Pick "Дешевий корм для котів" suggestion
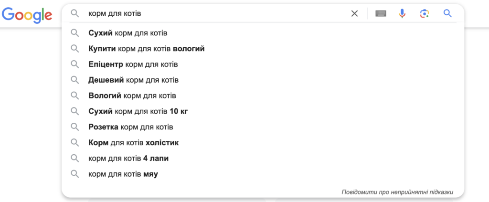 pos(134,80)
